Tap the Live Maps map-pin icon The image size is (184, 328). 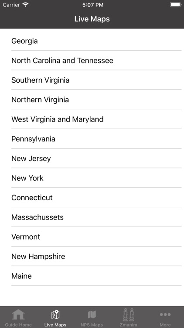tap(55, 314)
